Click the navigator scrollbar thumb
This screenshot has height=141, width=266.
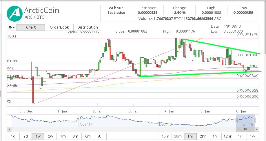245,129
